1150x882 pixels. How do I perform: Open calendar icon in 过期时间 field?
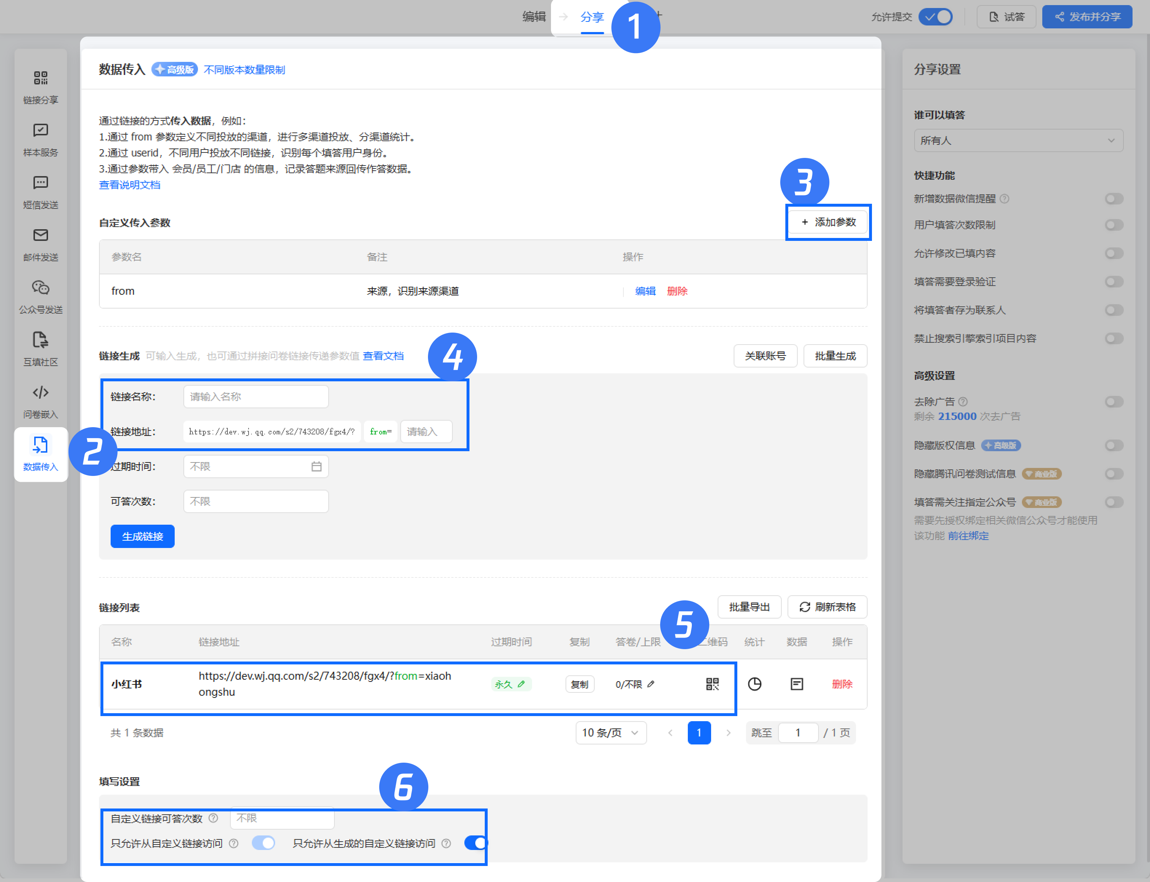coord(316,466)
